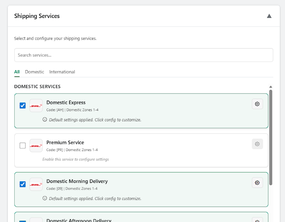Click scrollbar up arrow in services list
This screenshot has height=222, width=285.
tap(271, 87)
